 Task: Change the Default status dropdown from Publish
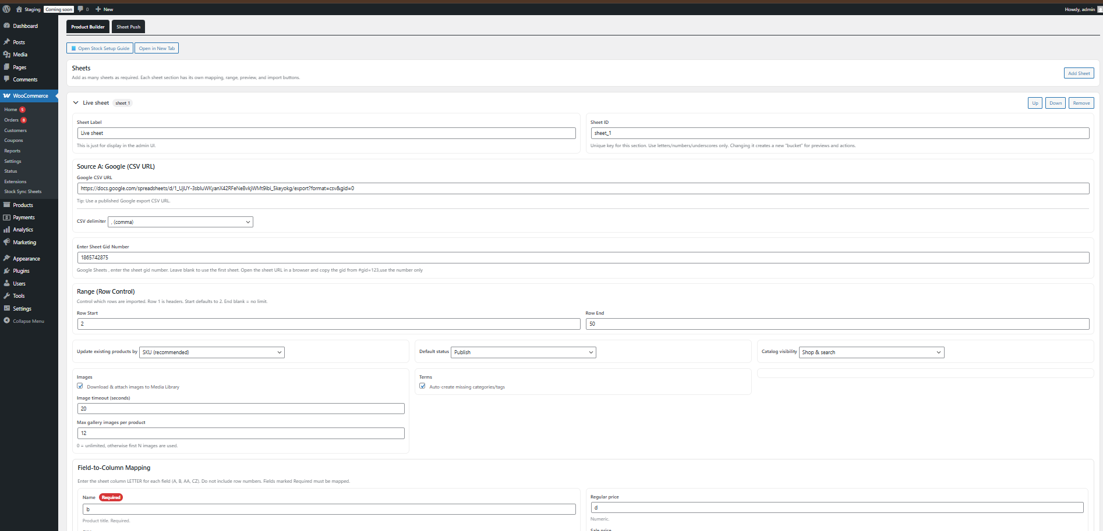pyautogui.click(x=522, y=352)
